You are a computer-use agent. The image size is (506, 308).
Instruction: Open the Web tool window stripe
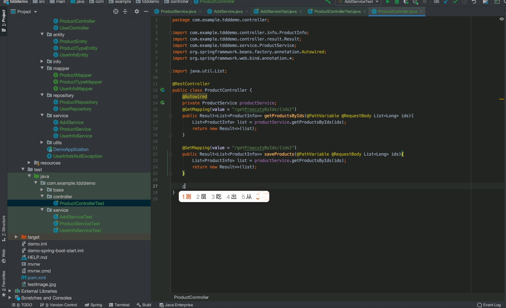coord(4,256)
